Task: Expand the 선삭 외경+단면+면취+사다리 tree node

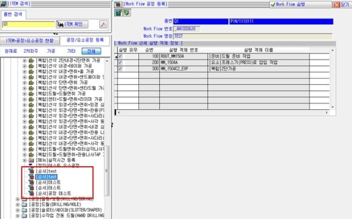Action: click(24, 116)
